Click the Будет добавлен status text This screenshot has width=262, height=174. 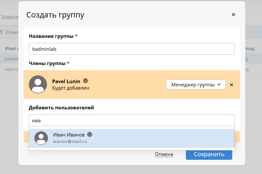[71, 88]
